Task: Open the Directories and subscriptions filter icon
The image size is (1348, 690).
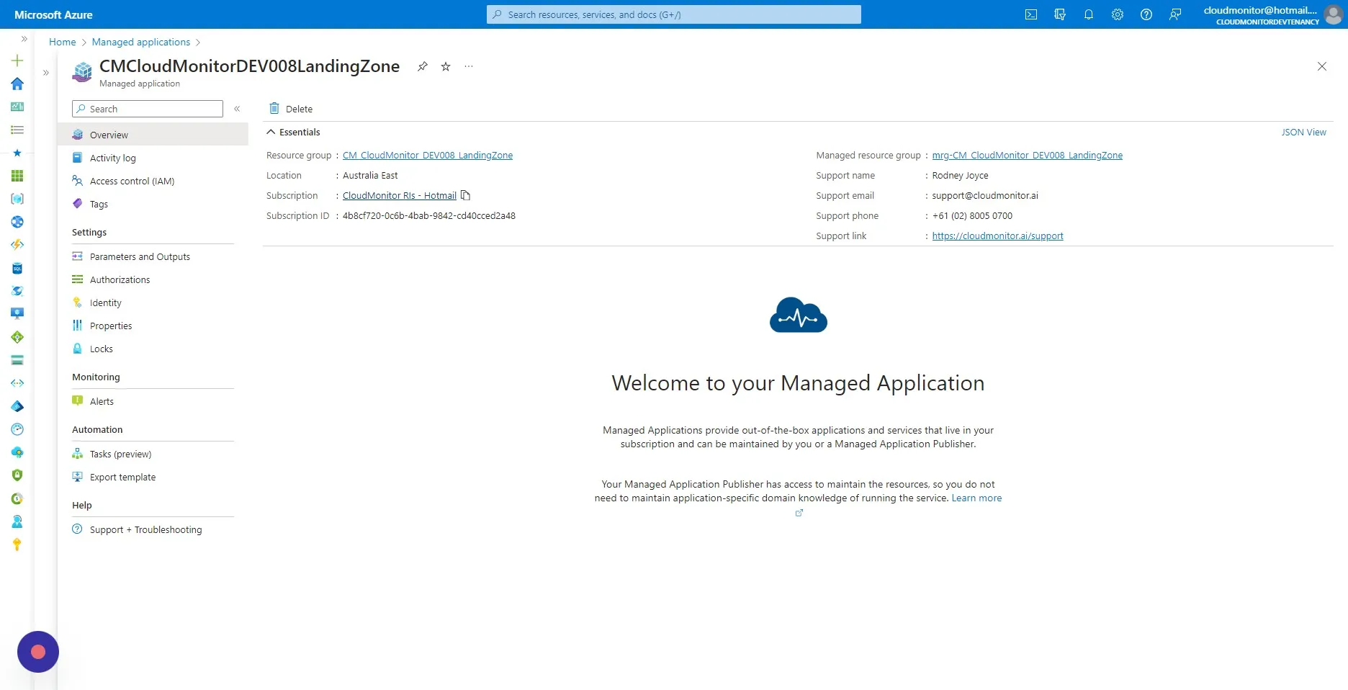Action: pos(1060,14)
